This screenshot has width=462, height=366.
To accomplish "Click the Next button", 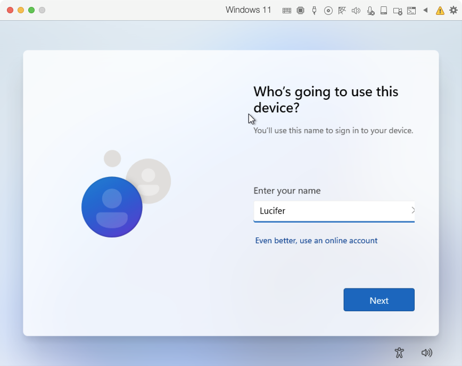I will 379,300.
